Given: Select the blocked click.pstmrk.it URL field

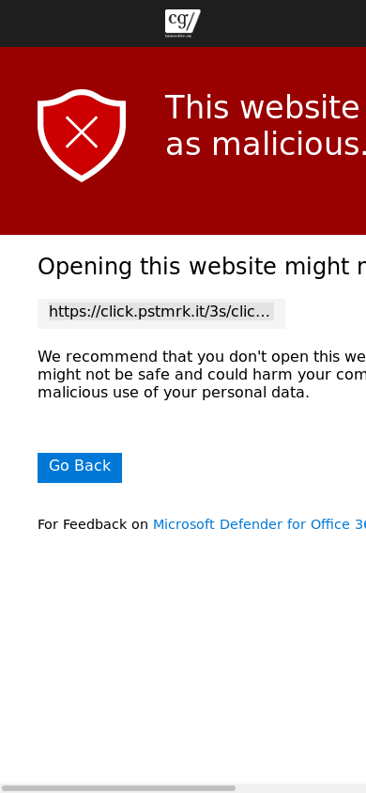Looking at the screenshot, I should [161, 314].
